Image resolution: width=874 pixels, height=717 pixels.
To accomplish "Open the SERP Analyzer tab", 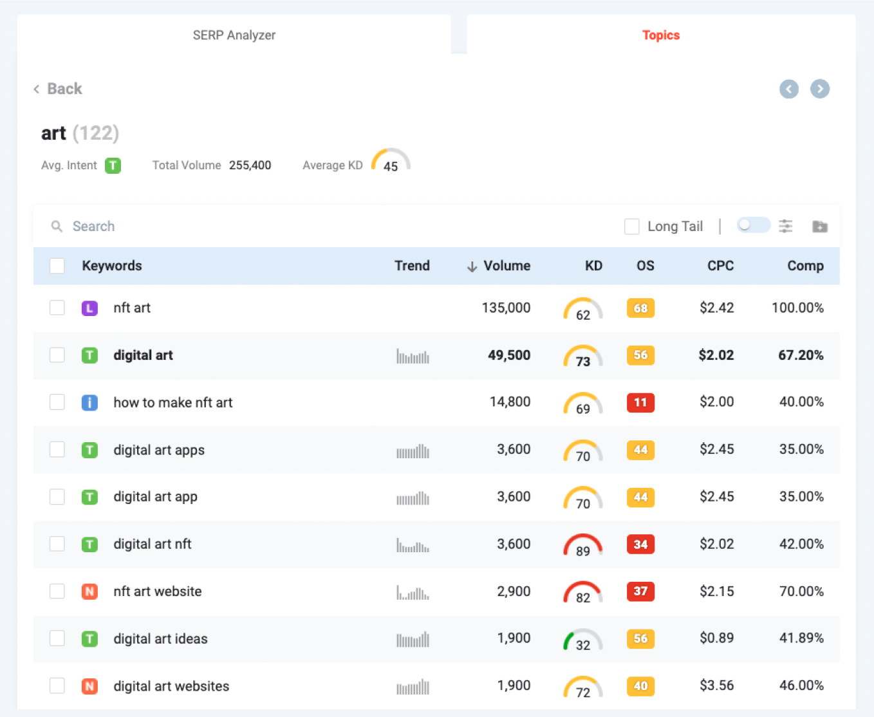I will tap(234, 35).
